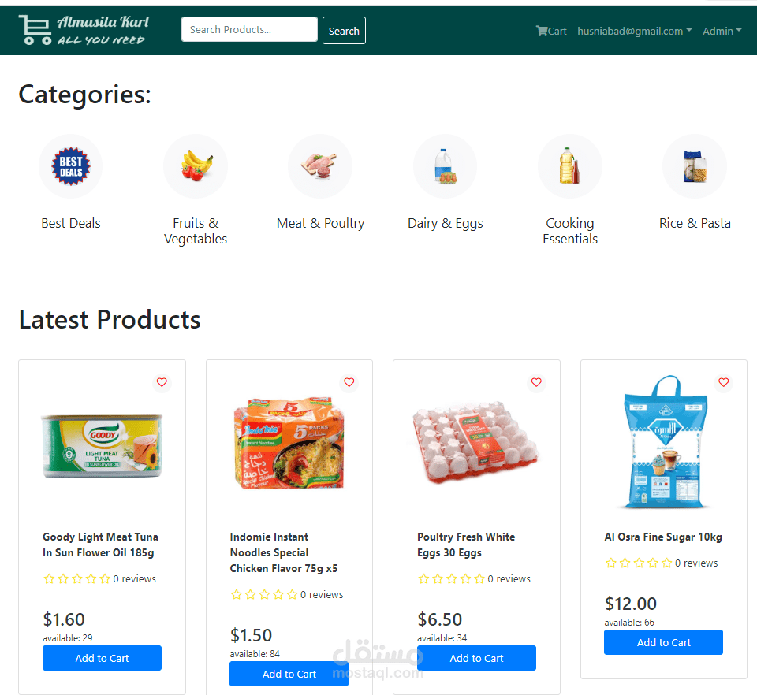This screenshot has width=757, height=695.
Task: Expand the Admin dropdown menu
Action: (x=722, y=31)
